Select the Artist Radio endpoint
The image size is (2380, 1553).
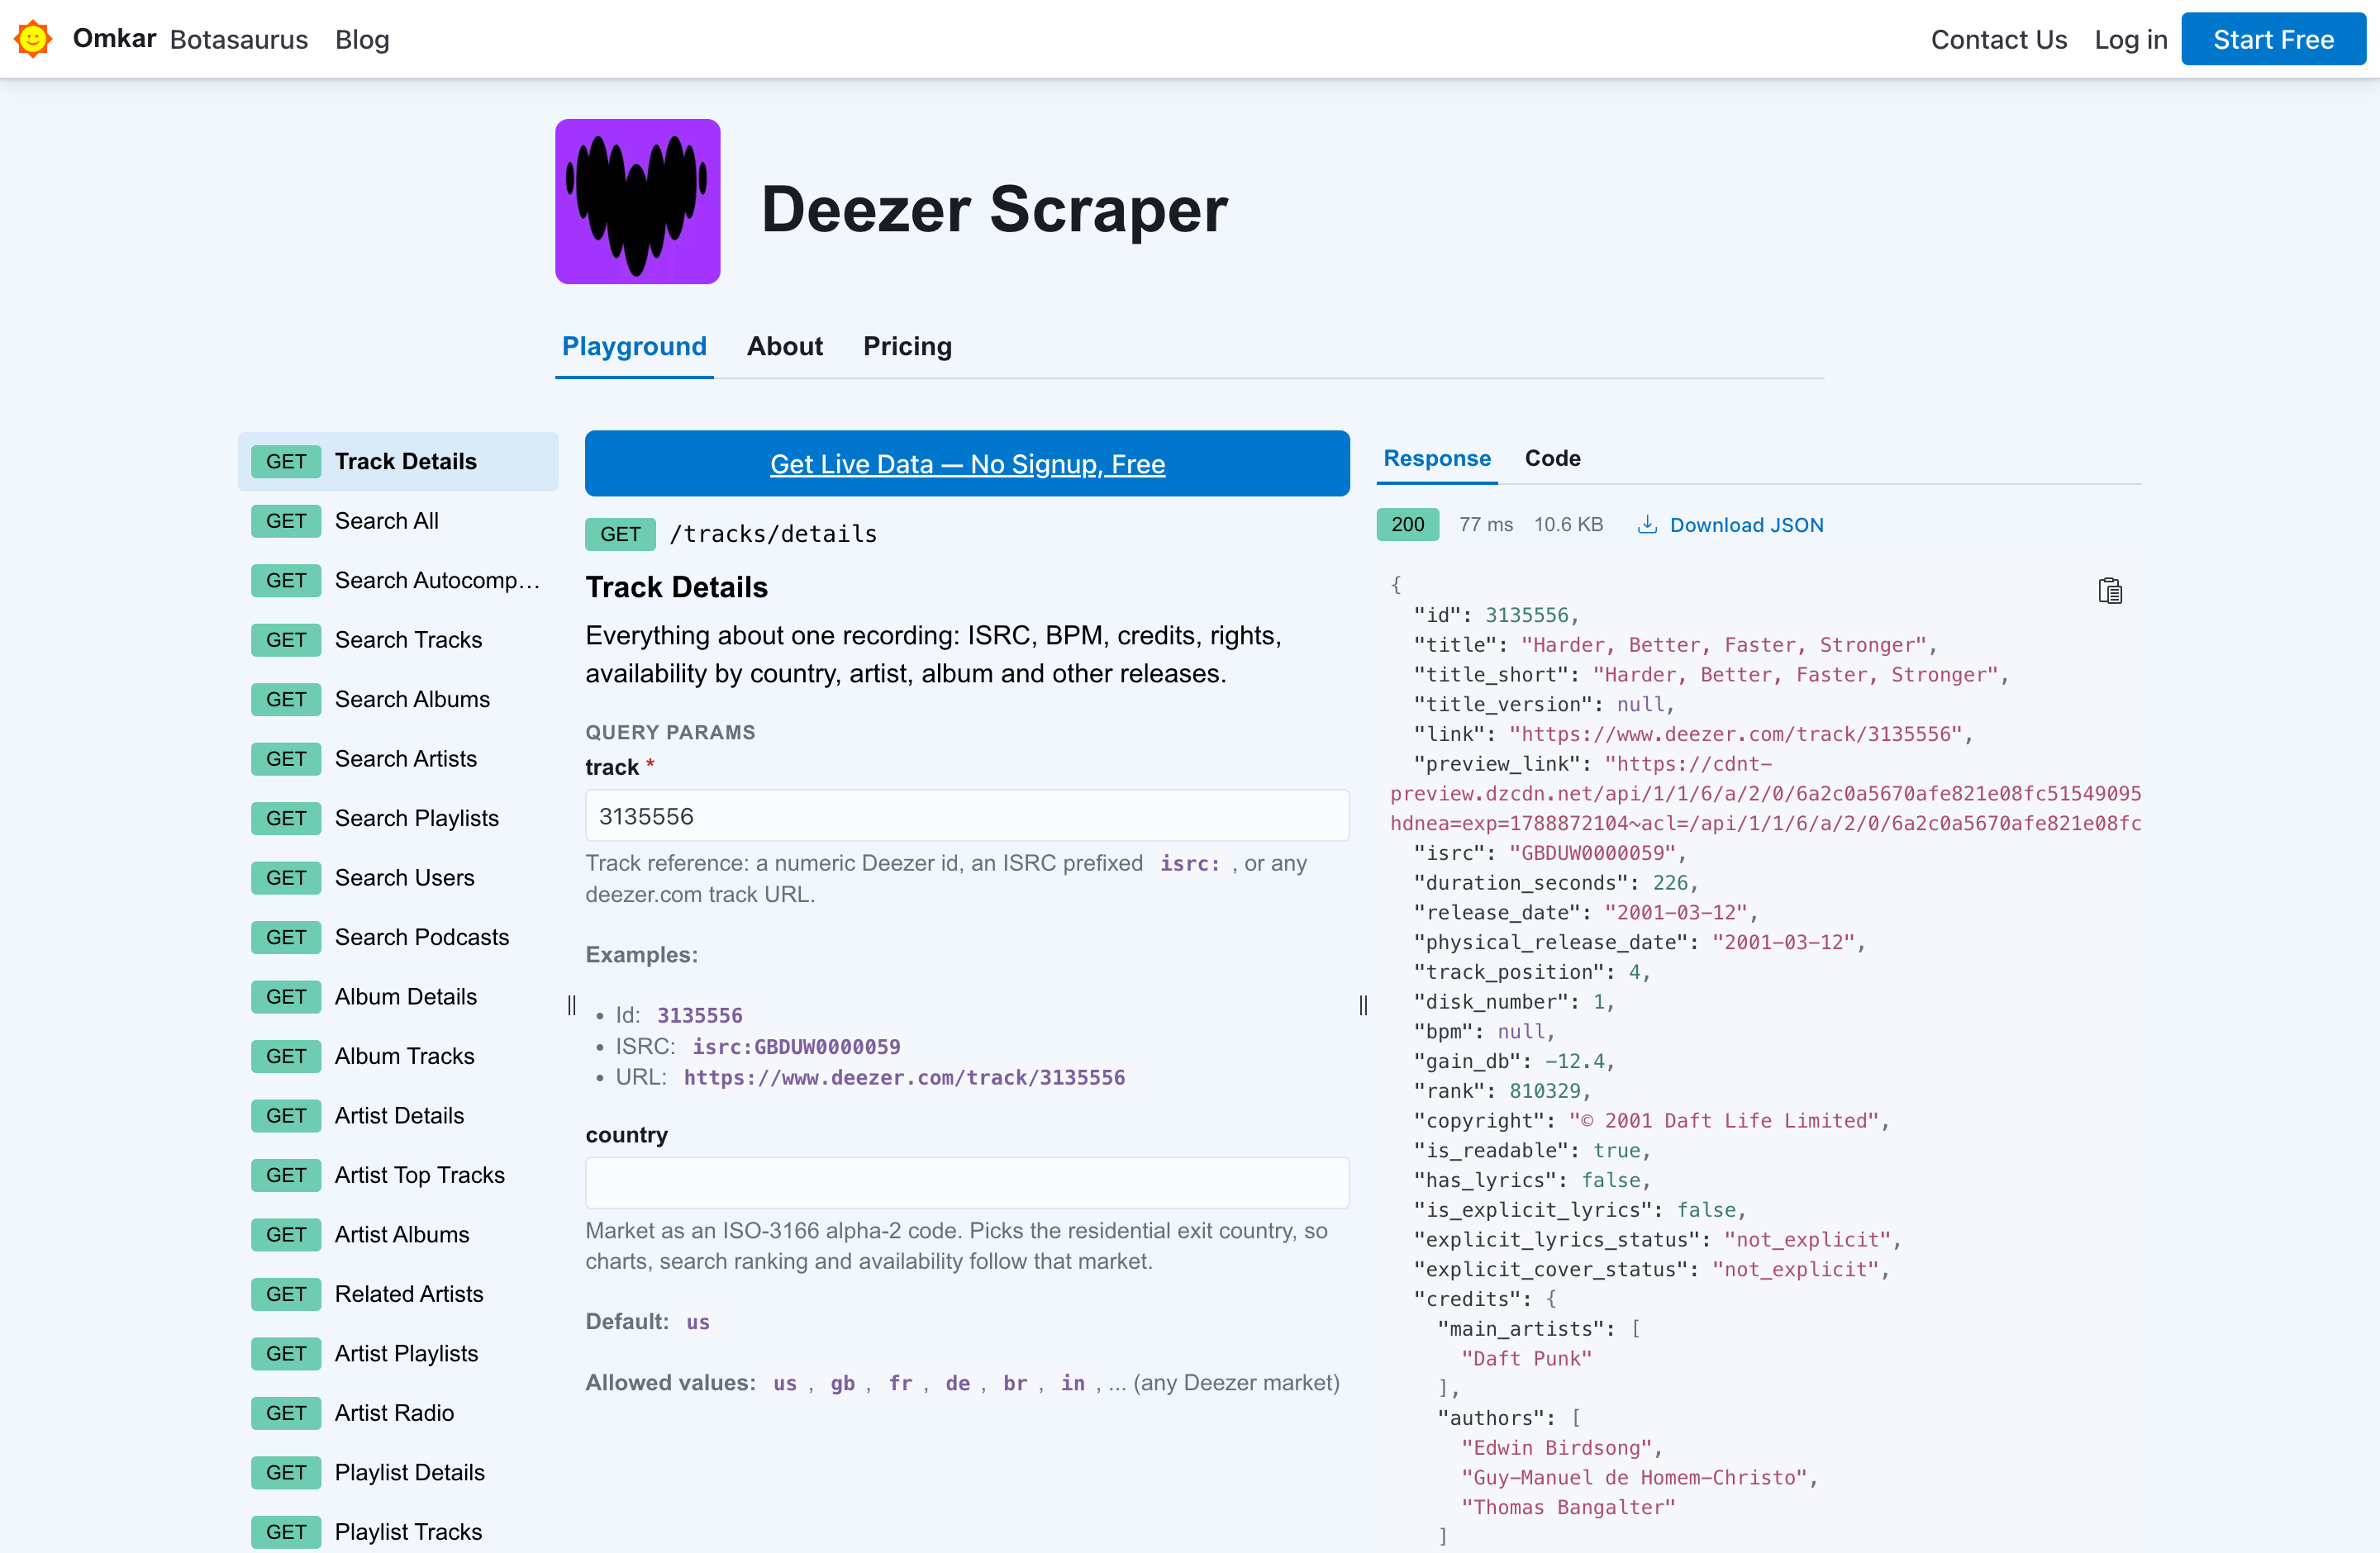point(398,1413)
